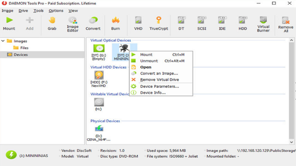Click the Used space: 5,964 MB entry
The height and width of the screenshot is (166, 296).
pos(165,150)
